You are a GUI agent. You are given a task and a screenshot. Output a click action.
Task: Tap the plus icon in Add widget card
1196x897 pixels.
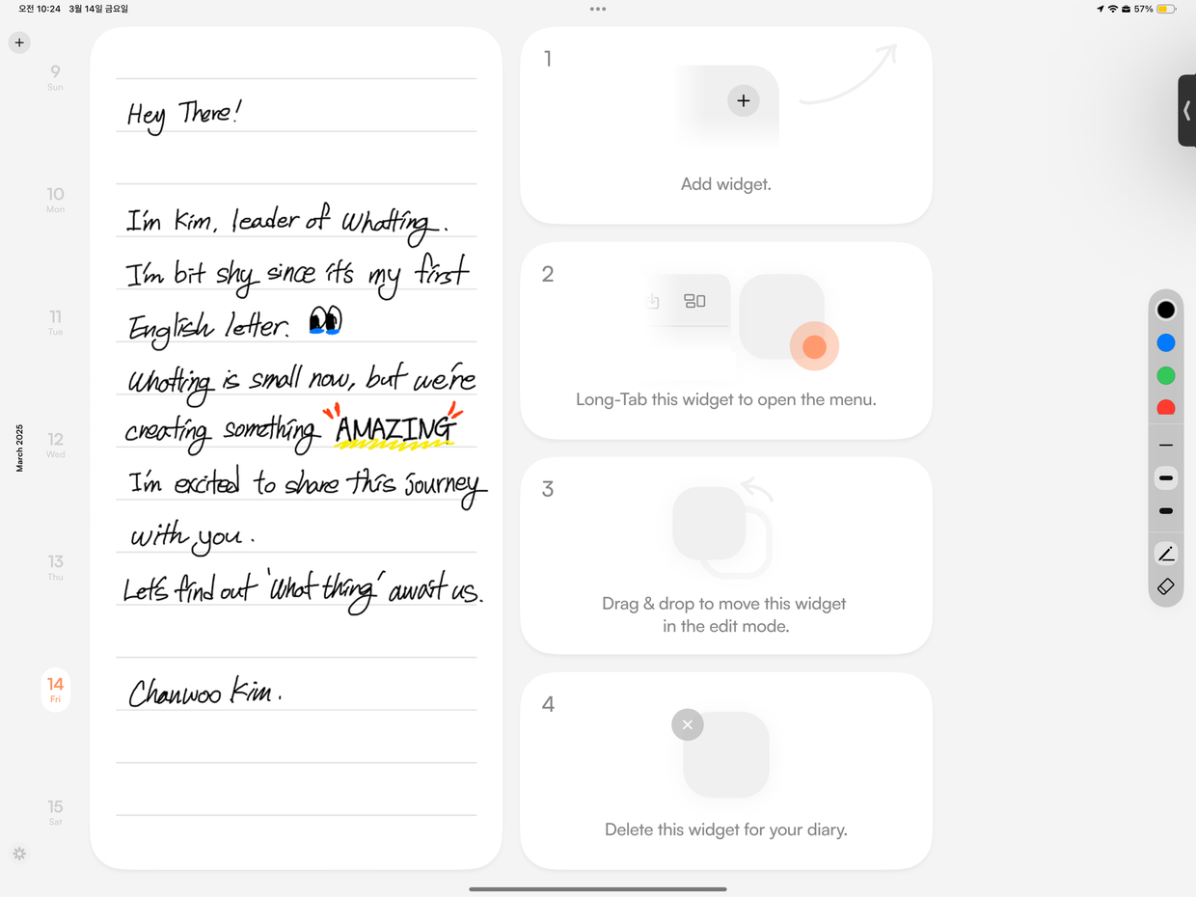[743, 100]
